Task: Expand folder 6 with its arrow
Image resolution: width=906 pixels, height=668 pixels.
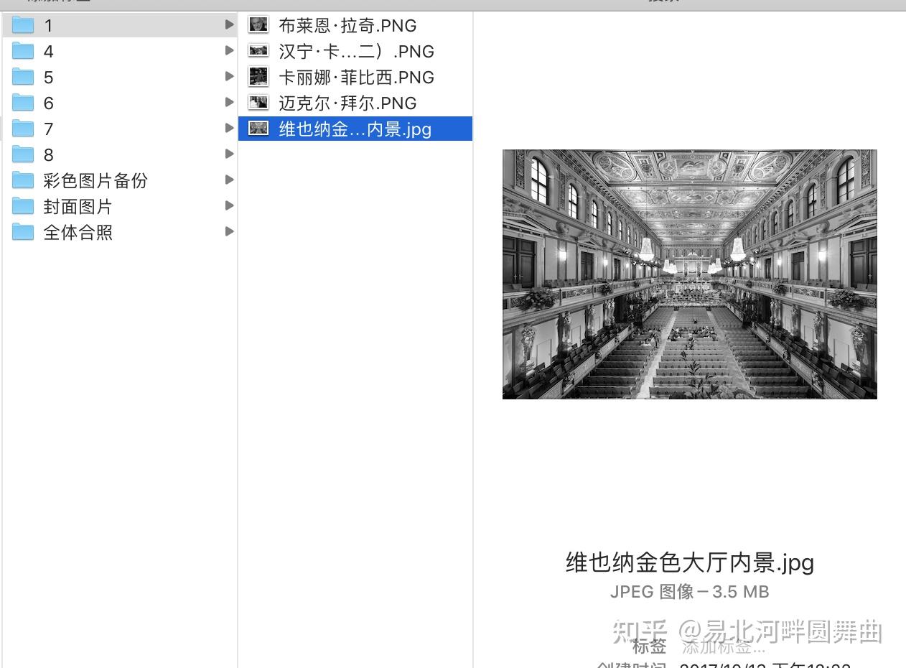Action: [229, 103]
